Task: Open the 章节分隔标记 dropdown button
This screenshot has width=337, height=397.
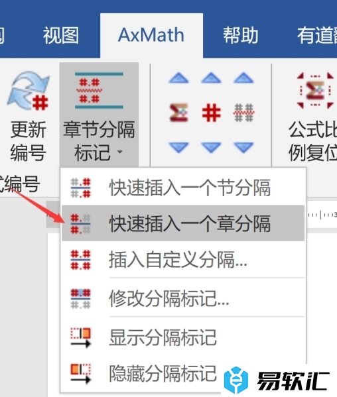Action: [99, 115]
